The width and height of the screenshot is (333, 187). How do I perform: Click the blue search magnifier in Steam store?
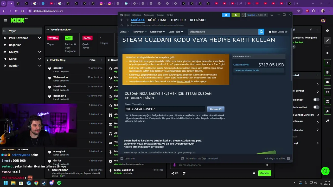click(261, 32)
